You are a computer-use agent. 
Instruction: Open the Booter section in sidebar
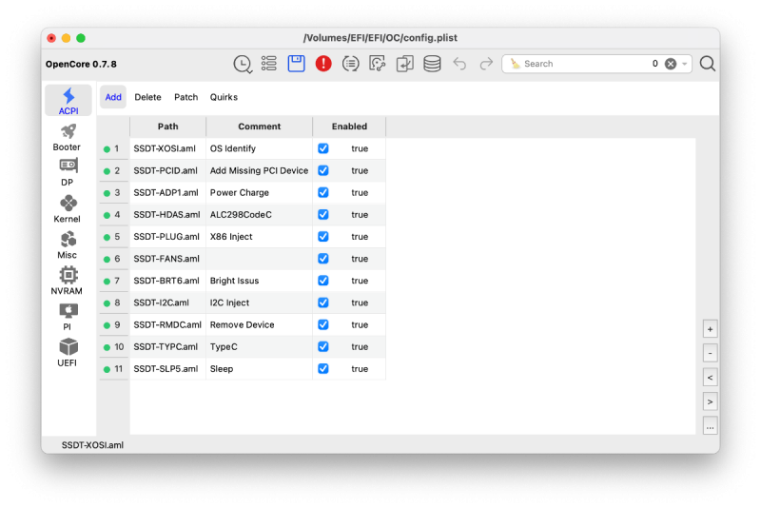[x=68, y=137]
